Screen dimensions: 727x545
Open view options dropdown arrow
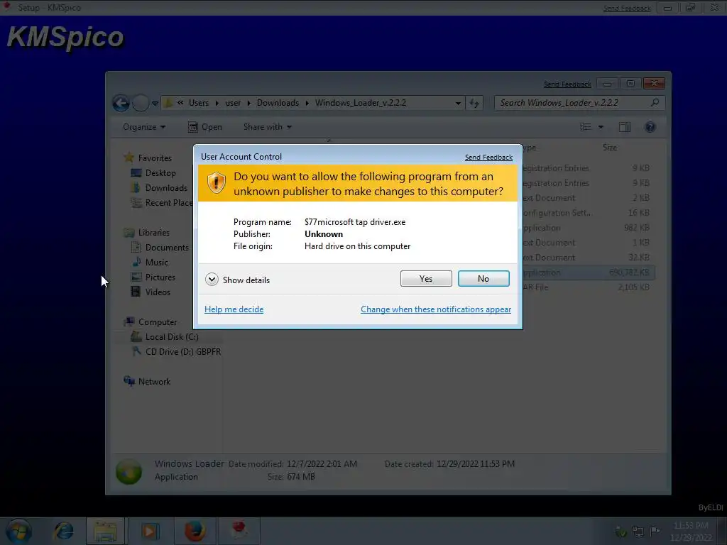(601, 127)
